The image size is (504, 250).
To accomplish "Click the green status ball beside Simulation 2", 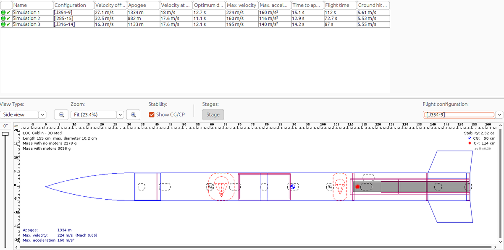I will click(x=3, y=18).
